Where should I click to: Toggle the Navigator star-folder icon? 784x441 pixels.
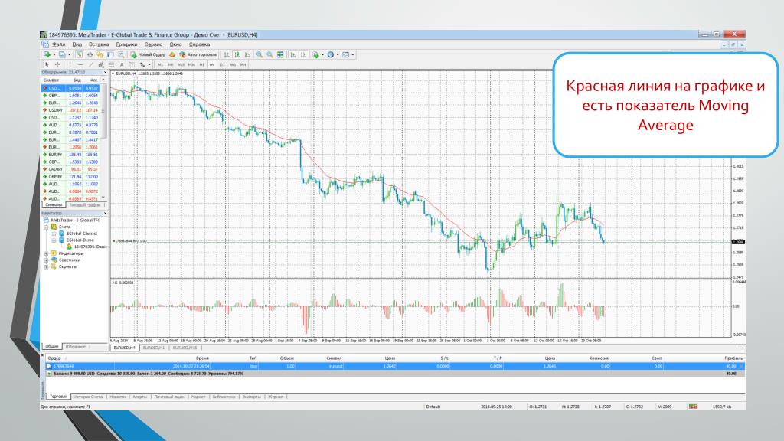point(100,54)
